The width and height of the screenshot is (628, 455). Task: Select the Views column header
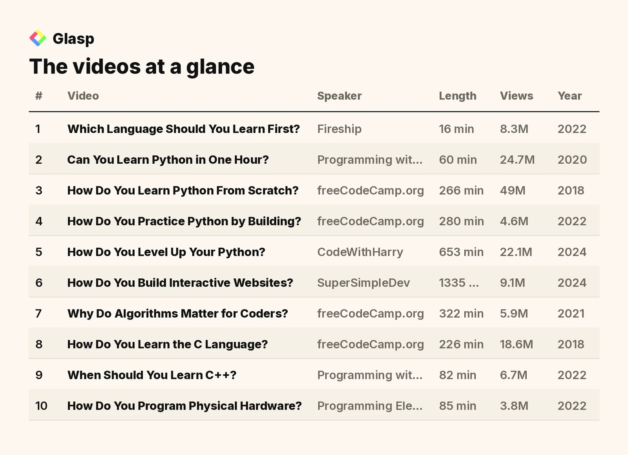click(517, 96)
